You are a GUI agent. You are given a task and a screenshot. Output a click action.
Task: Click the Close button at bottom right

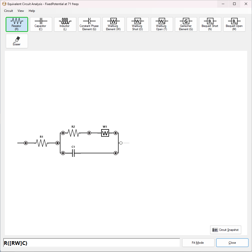pos(232,243)
